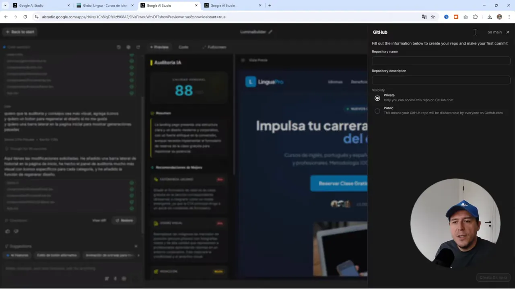Click the settings gear in the code panel toolbar
Screen dimensions: 515x289
[128, 47]
